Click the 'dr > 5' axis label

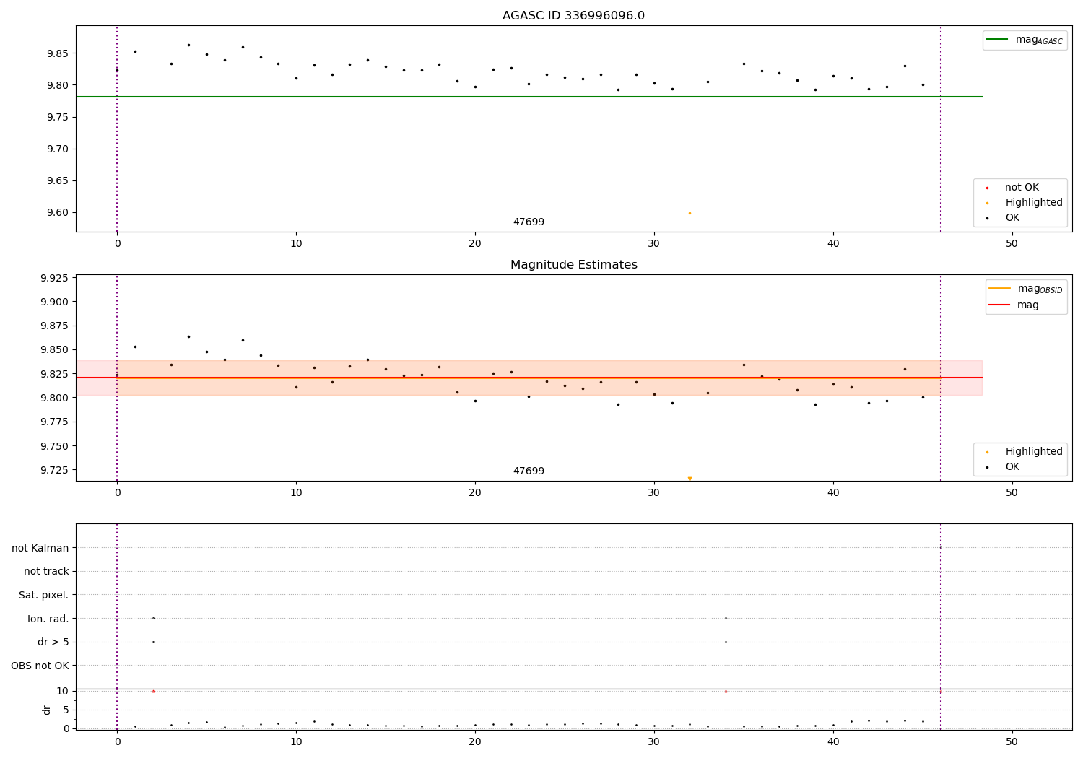[53, 642]
